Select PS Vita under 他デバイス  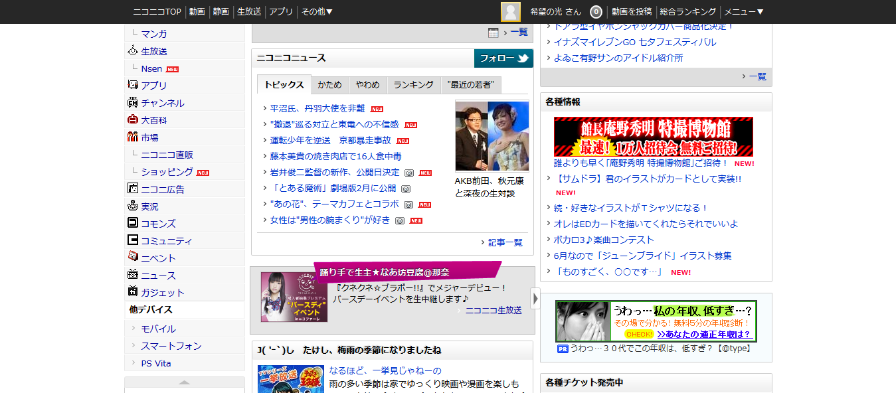click(x=156, y=363)
